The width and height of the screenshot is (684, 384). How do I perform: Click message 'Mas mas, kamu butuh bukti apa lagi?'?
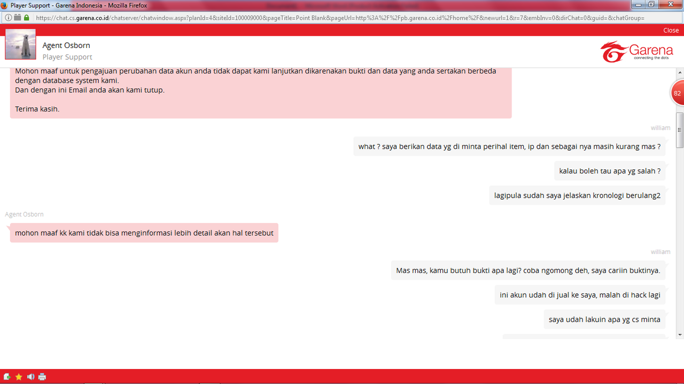point(528,270)
